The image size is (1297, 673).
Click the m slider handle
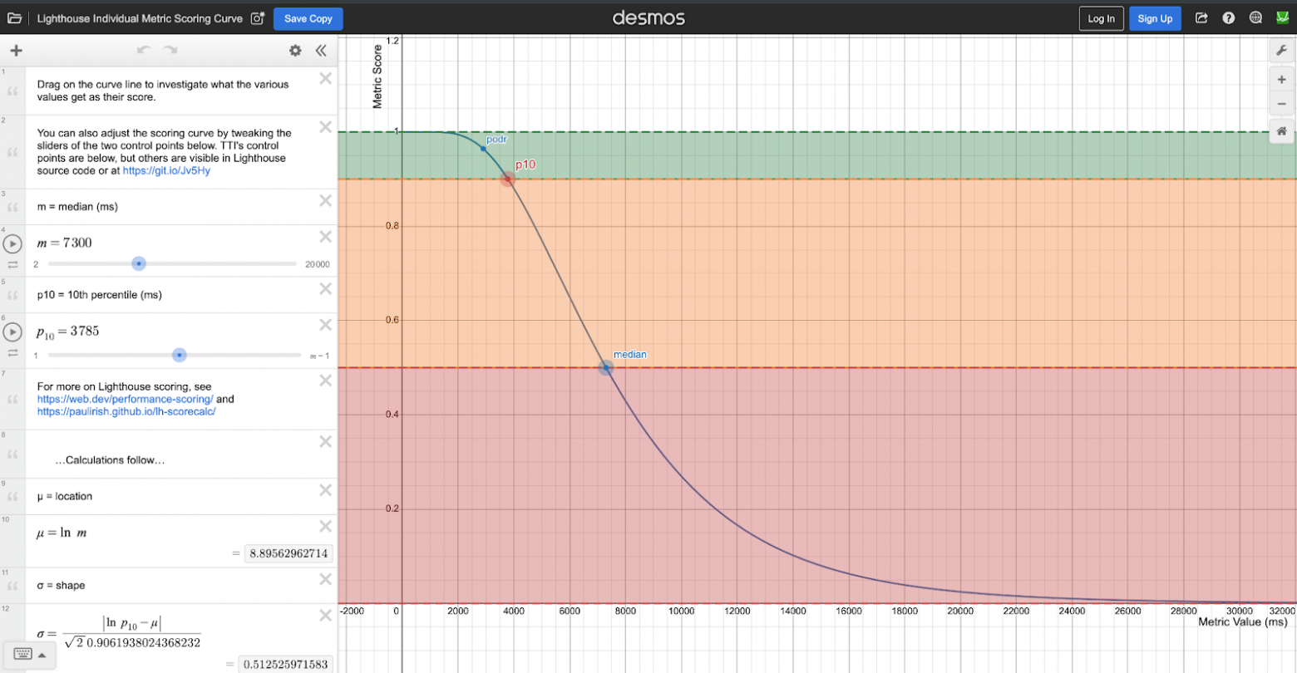pos(139,263)
